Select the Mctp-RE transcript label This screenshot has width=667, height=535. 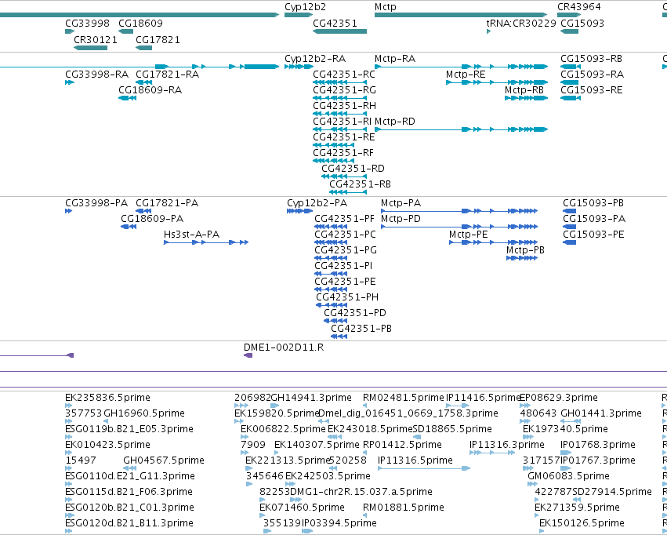(x=466, y=74)
